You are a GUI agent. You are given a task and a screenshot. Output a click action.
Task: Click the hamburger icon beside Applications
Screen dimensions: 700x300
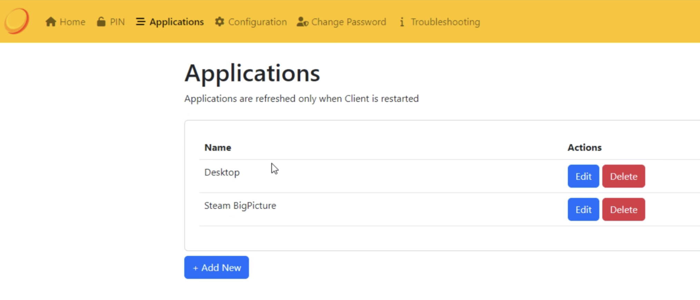point(140,22)
